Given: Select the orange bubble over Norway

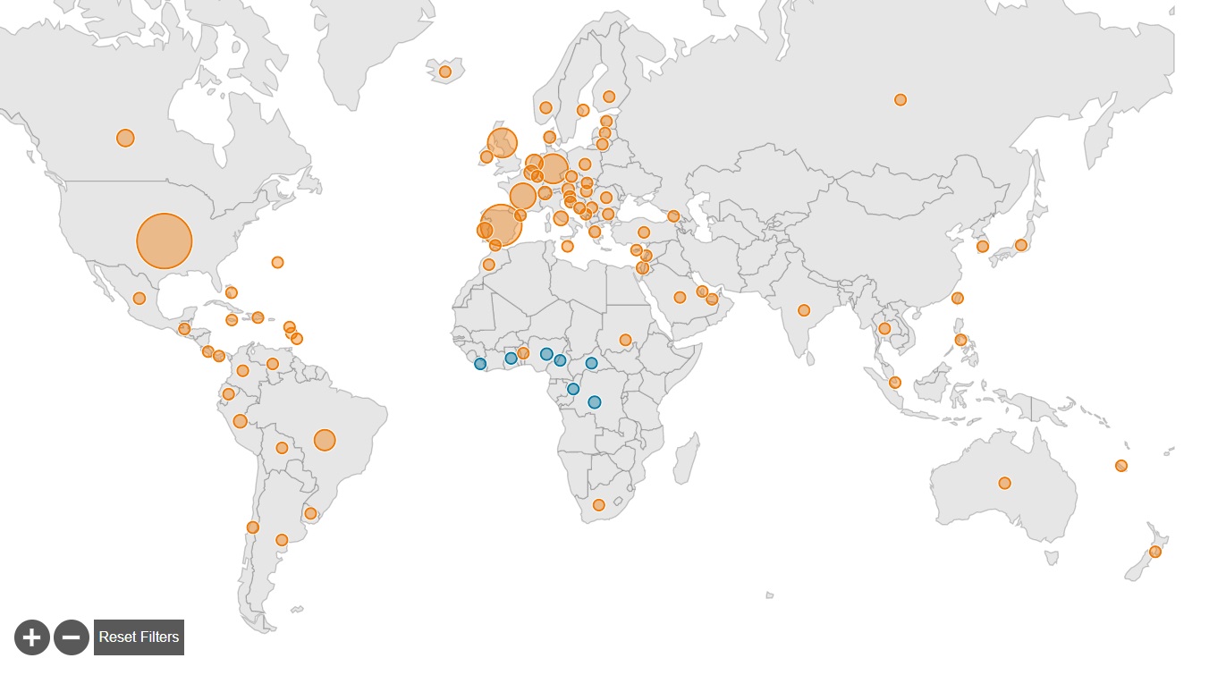Looking at the screenshot, I should tap(545, 107).
